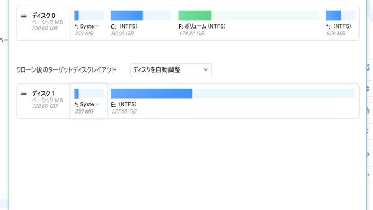The height and width of the screenshot is (210, 373).
Task: Click the F: ボリューム (NTFS) label
Action: [202, 26]
